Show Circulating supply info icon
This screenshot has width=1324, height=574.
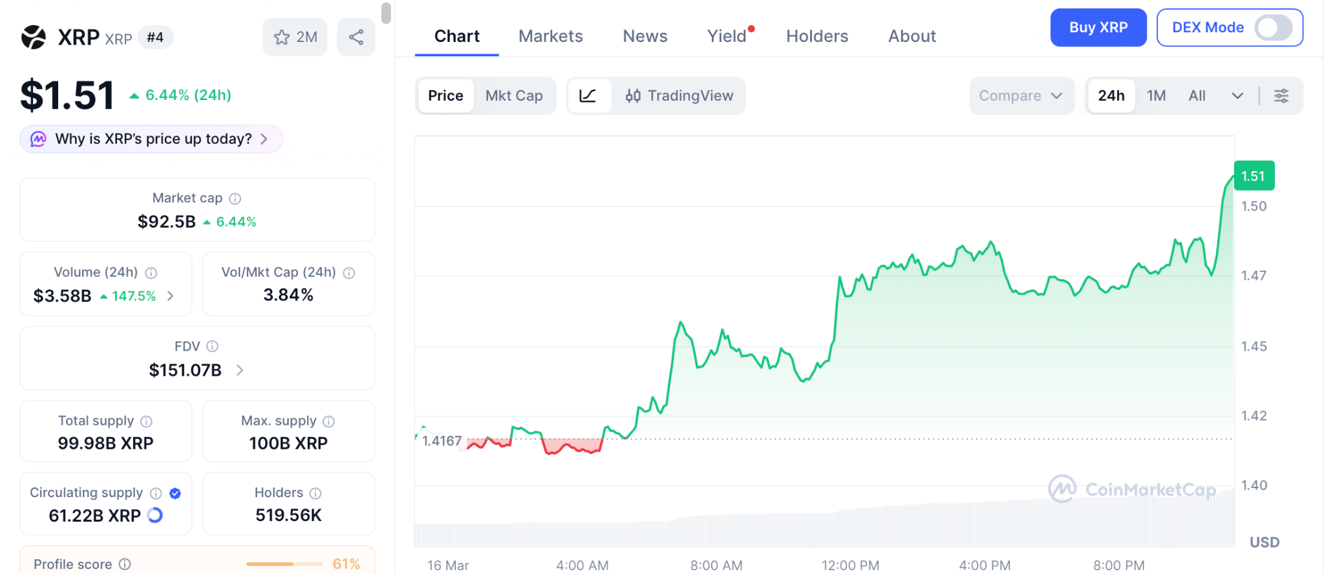pos(156,493)
